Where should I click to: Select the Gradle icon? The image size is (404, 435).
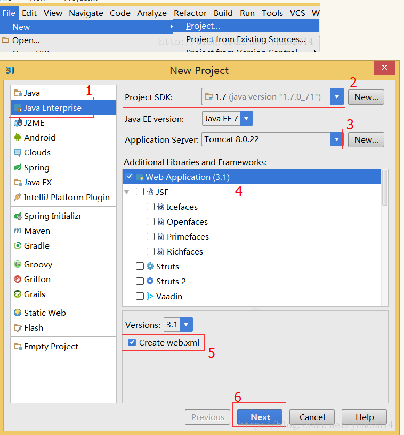coord(18,245)
